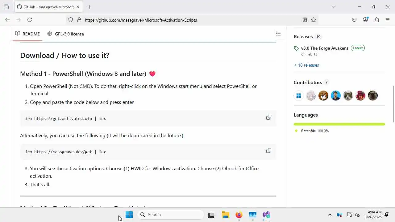Open the black terminal app in taskbar
395x222 pixels.
[211, 215]
